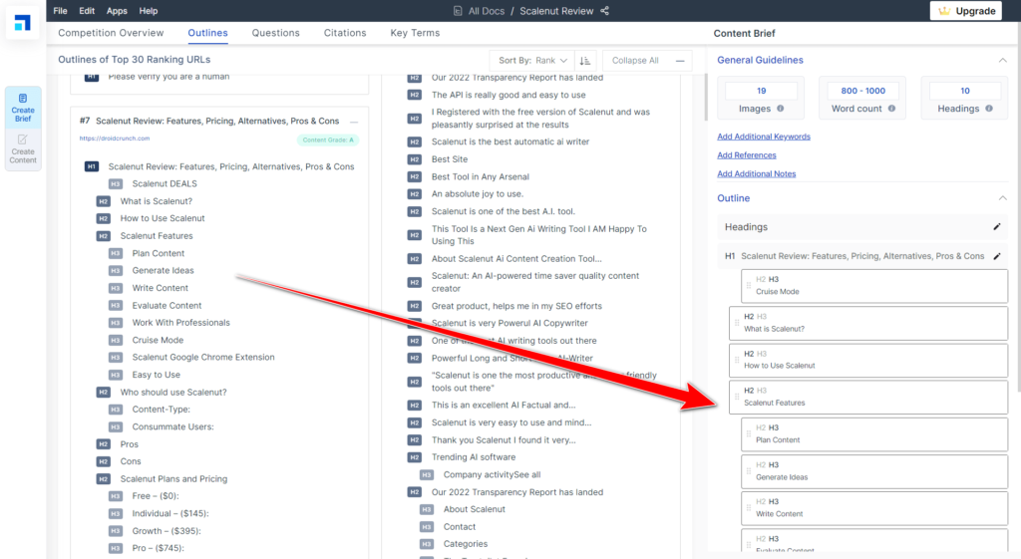1021x559 pixels.
Task: Click info icon next to Images
Action: 780,109
